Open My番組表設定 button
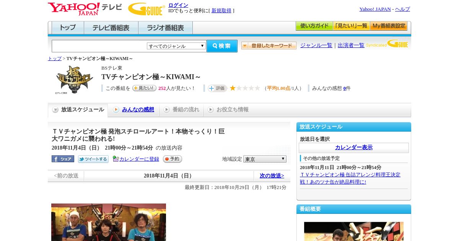Viewport: 459px width, 241px height. click(389, 26)
